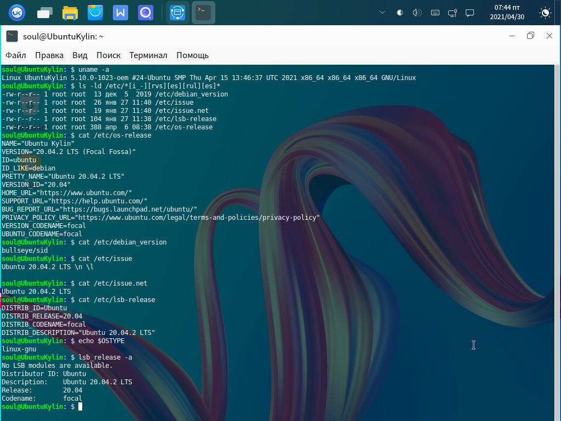The image size is (561, 421).
Task: Open the Вид menu
Action: 80,55
